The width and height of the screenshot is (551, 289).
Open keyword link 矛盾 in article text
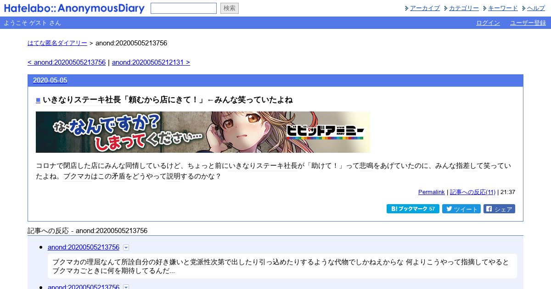coord(118,176)
